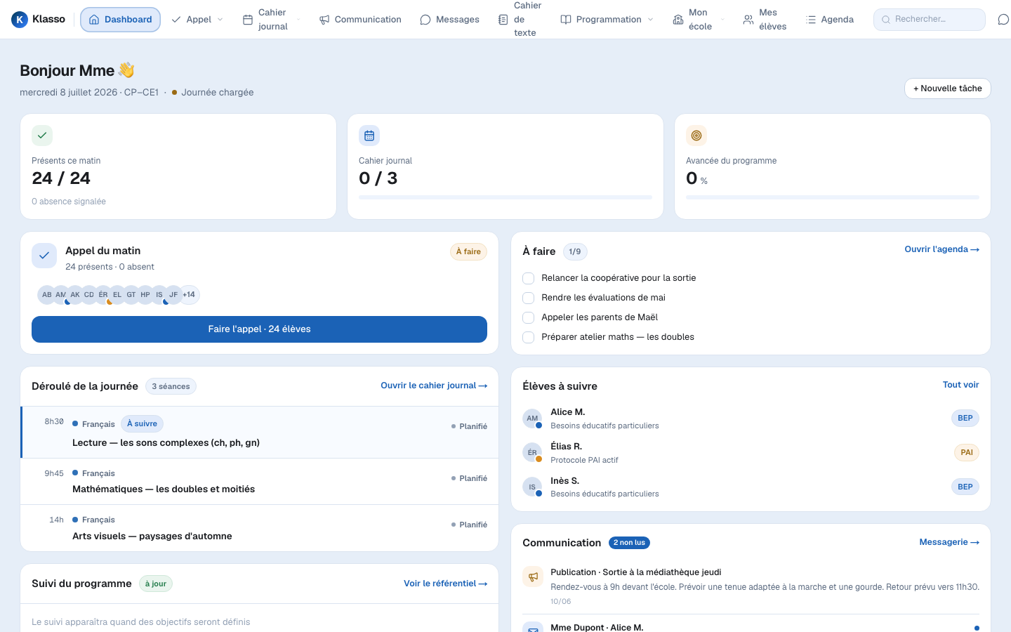Click the "À faire" badge on Appel du matin

(468, 252)
